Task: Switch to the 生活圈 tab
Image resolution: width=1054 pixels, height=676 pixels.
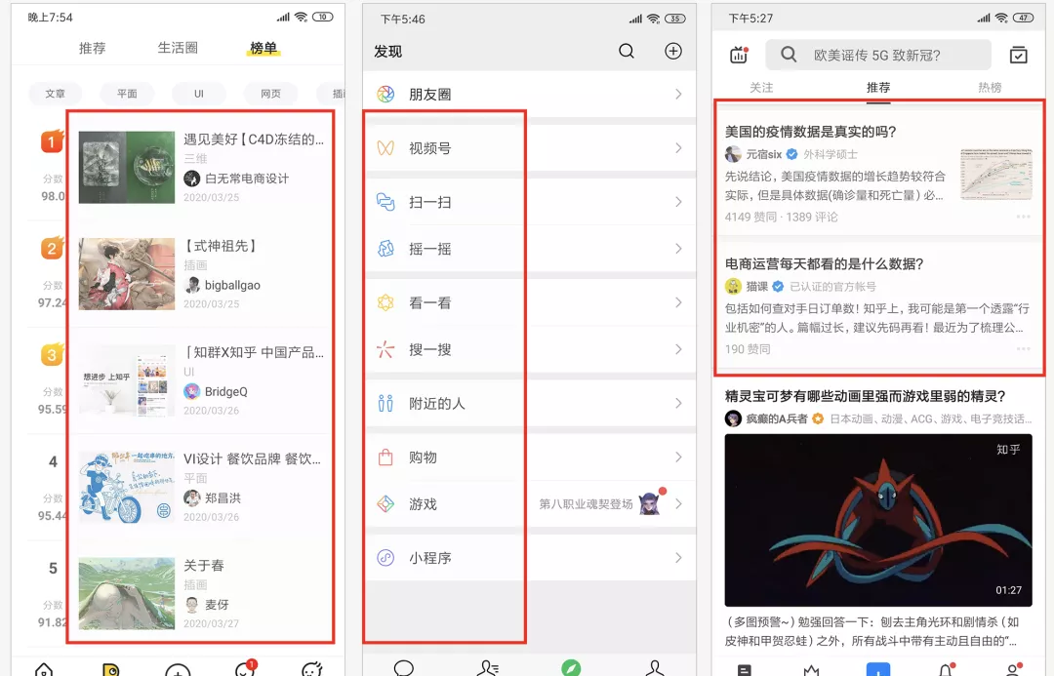Action: pyautogui.click(x=178, y=48)
